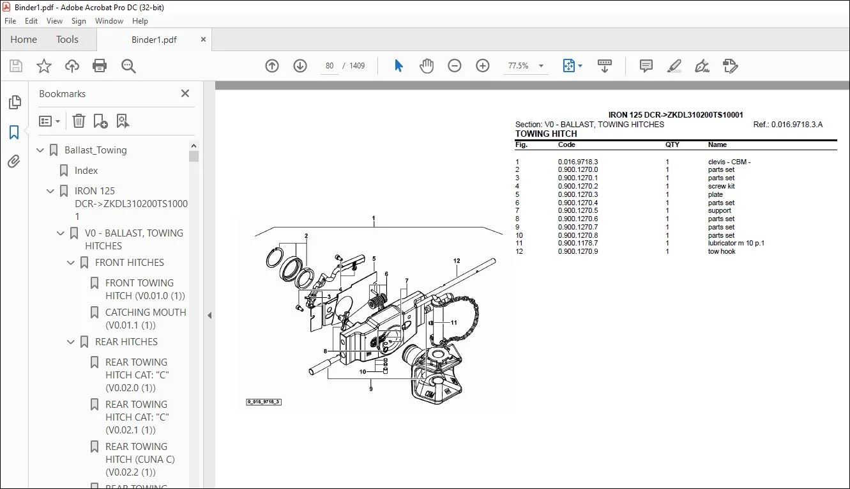850x489 pixels.
Task: Go to the next page arrow
Action: (300, 66)
